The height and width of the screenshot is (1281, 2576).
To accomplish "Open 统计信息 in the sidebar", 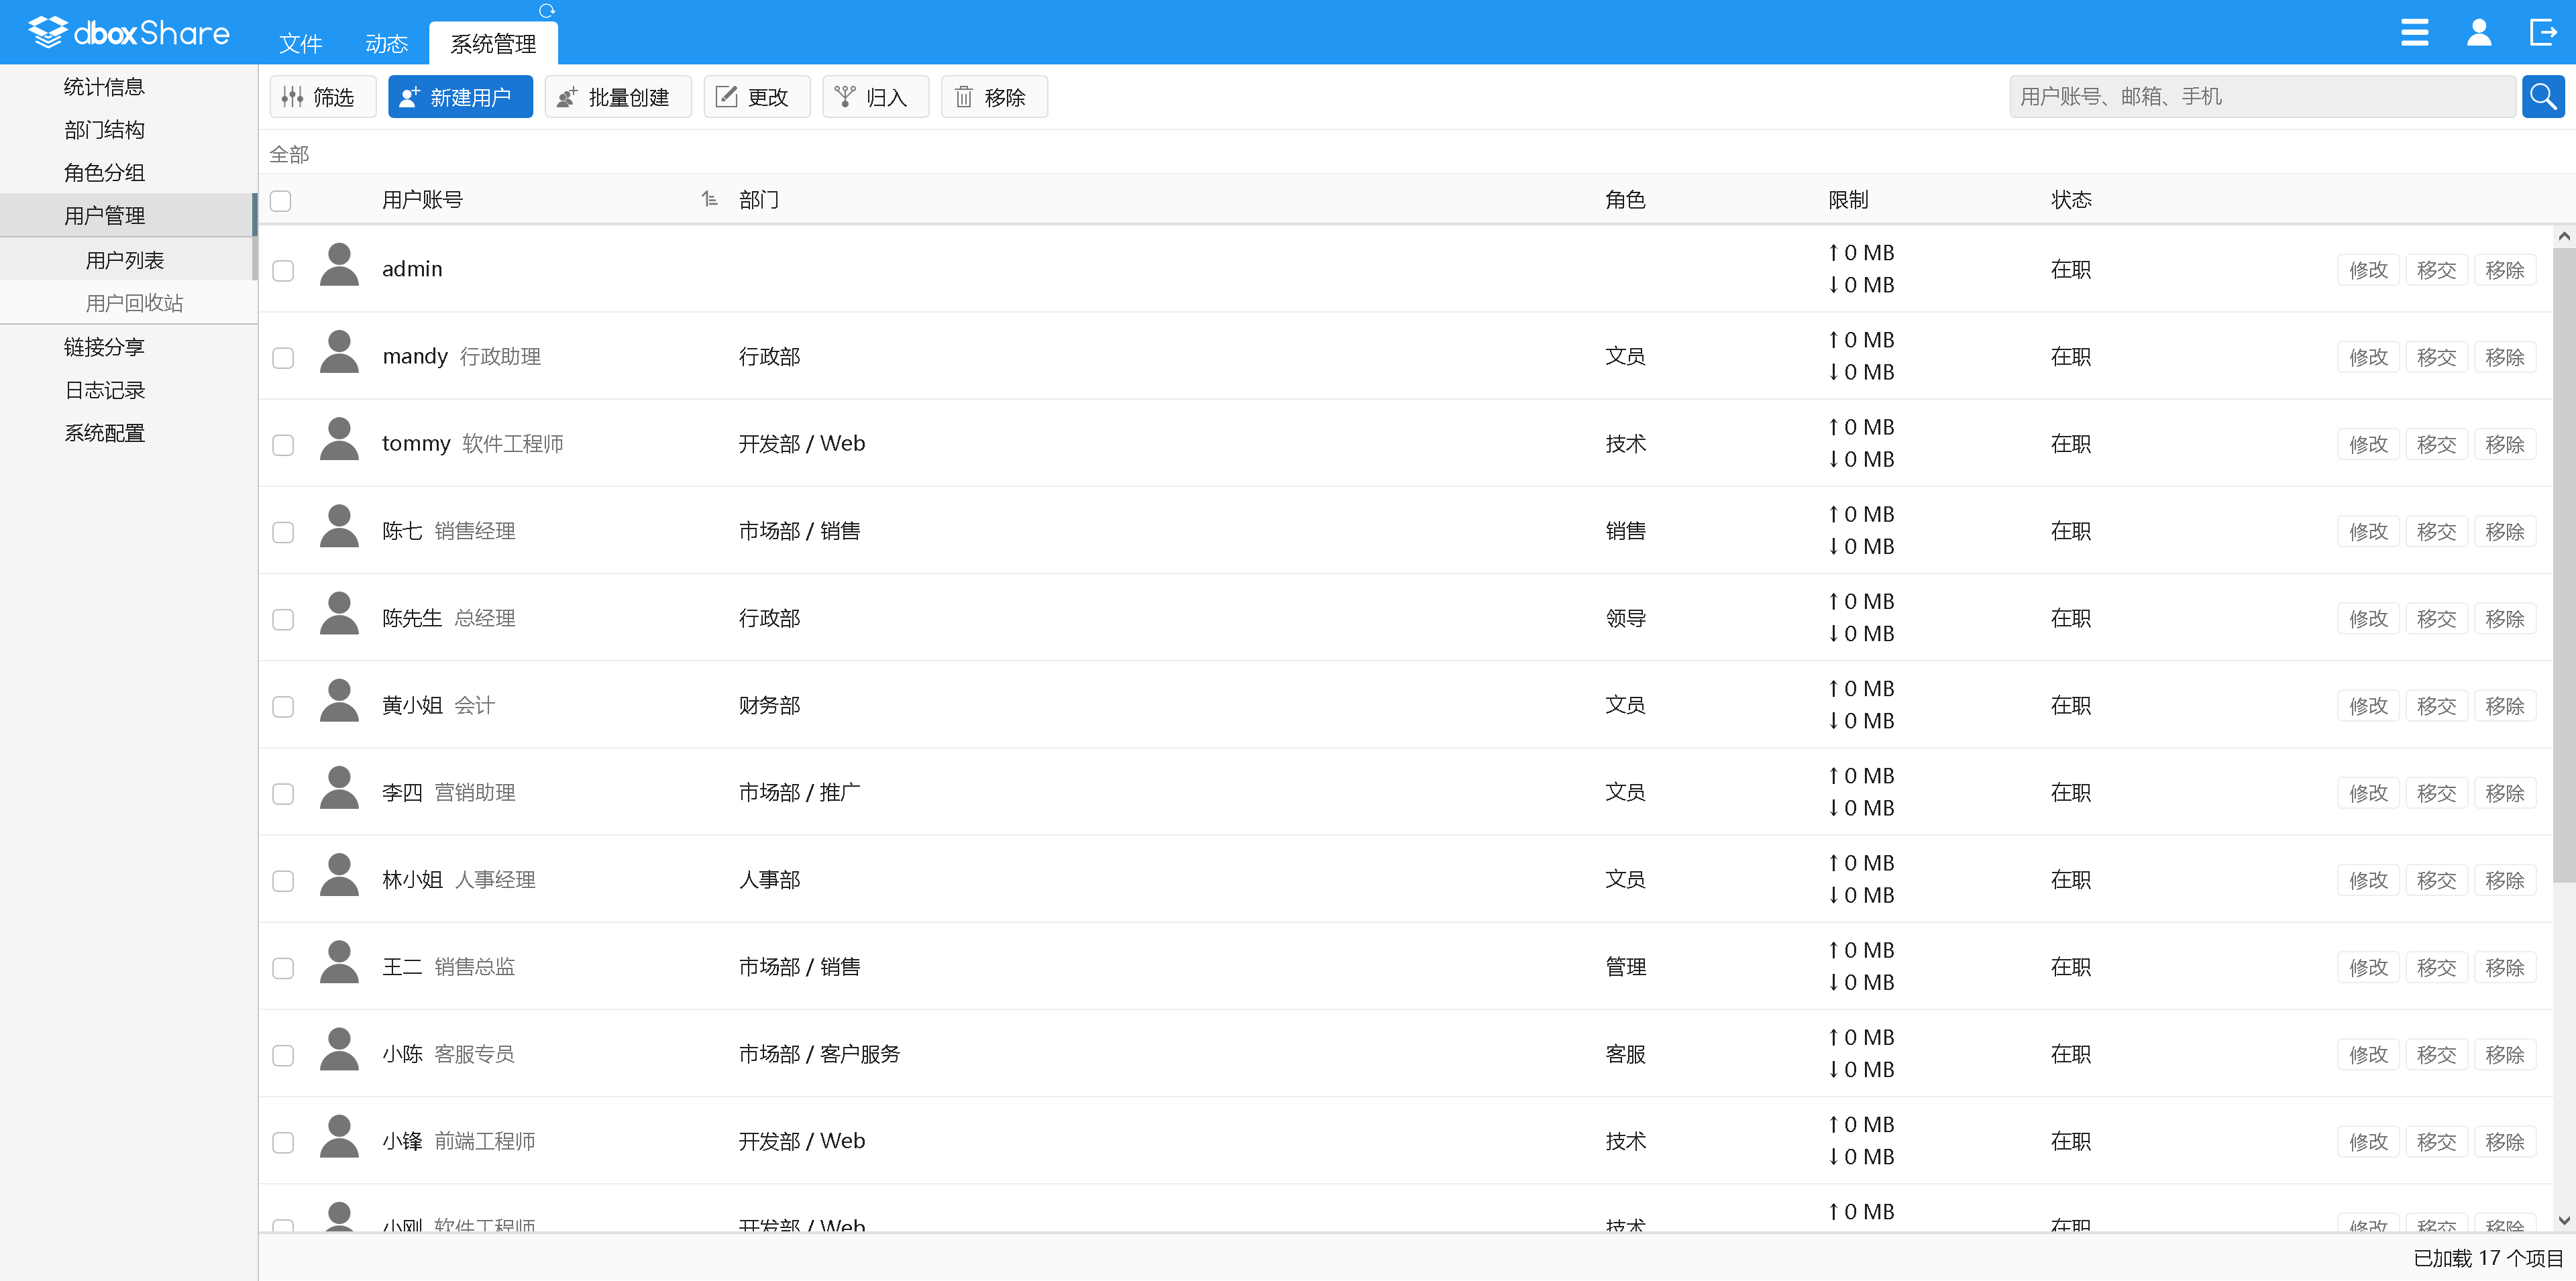I will click(128, 87).
